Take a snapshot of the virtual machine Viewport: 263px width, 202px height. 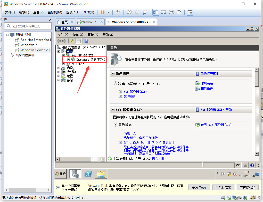[129, 12]
